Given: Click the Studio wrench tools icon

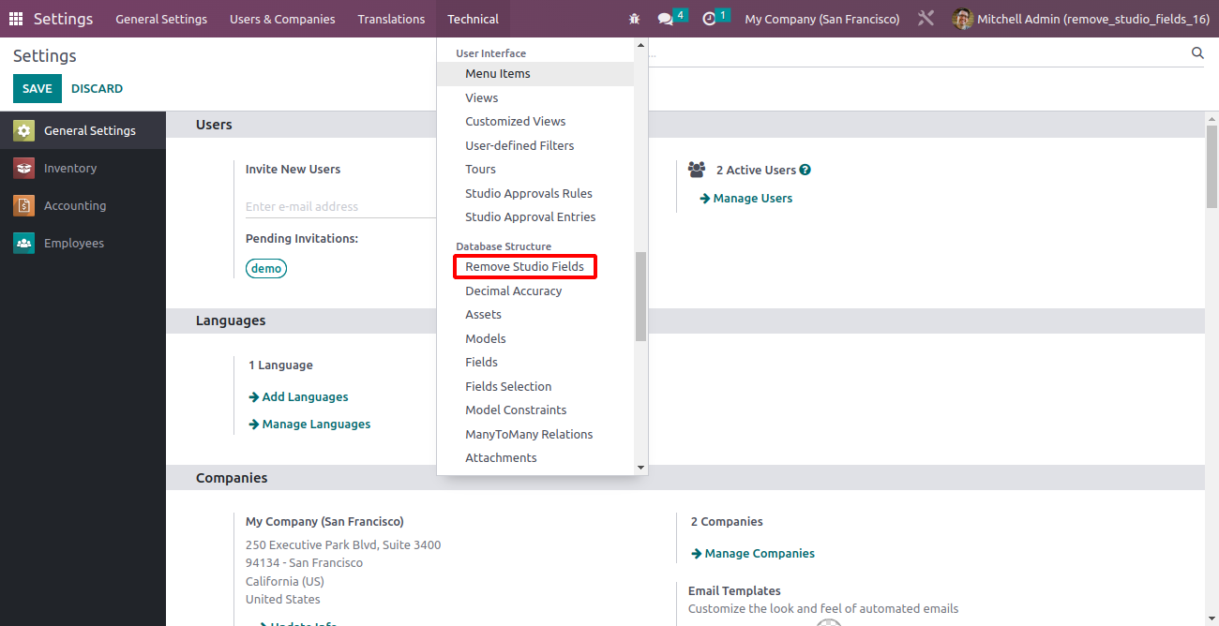Looking at the screenshot, I should pos(926,19).
